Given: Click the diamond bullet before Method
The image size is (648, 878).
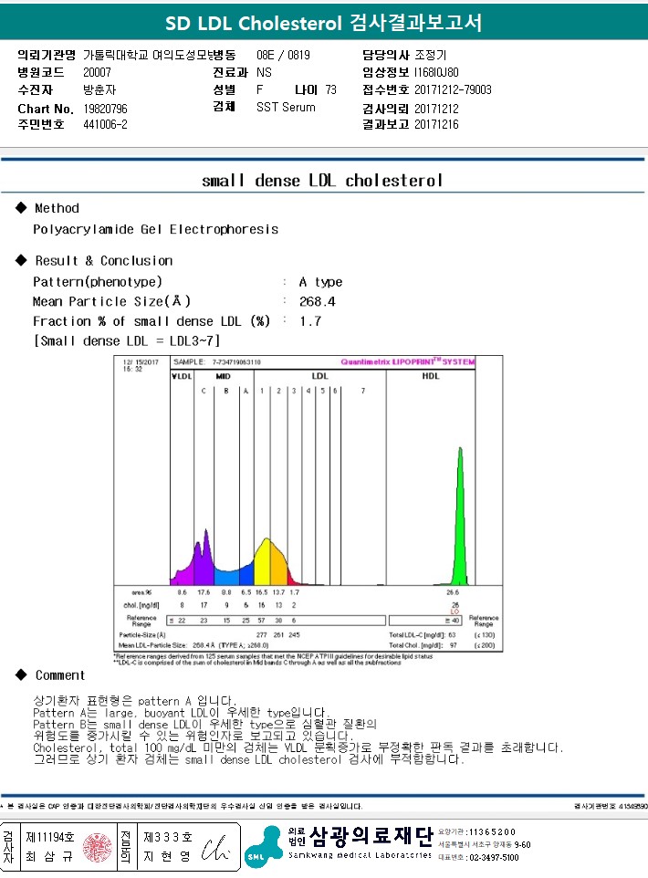Looking at the screenshot, I should click(x=21, y=208).
